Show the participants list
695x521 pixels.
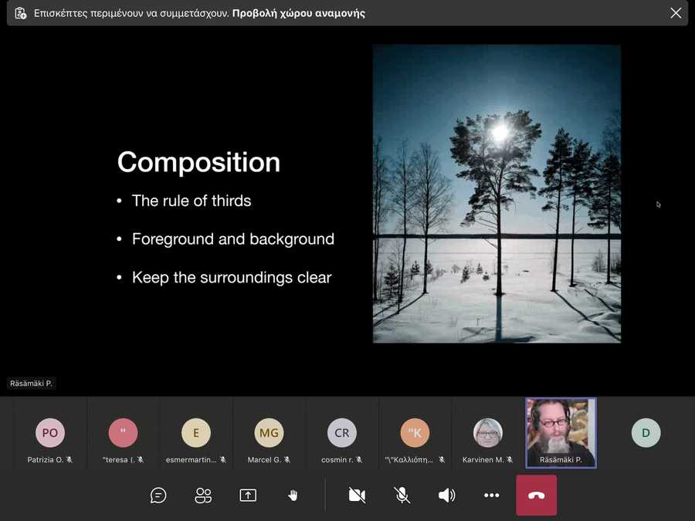coord(203,496)
